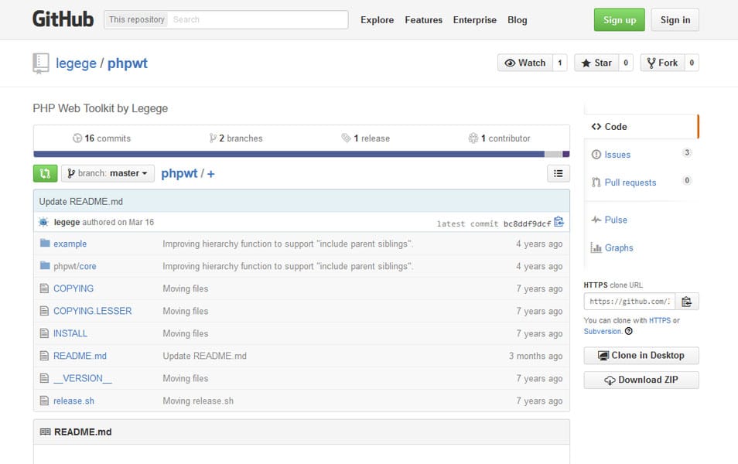This screenshot has height=464, width=738.
Task: Open Features in the top navigation
Action: pyautogui.click(x=424, y=20)
